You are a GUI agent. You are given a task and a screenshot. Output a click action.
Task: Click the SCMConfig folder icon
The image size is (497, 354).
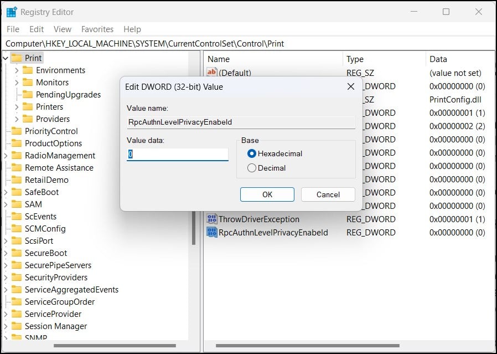pyautogui.click(x=17, y=229)
